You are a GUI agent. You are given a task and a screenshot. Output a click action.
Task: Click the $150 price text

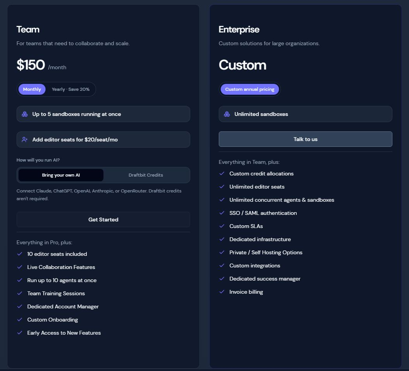click(x=31, y=65)
